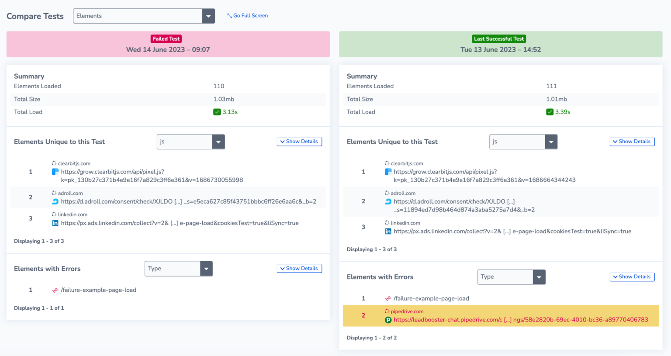Click the LinkedIn icon next to px.ads.linkedin.com
The width and height of the screenshot is (671, 356).
55,223
